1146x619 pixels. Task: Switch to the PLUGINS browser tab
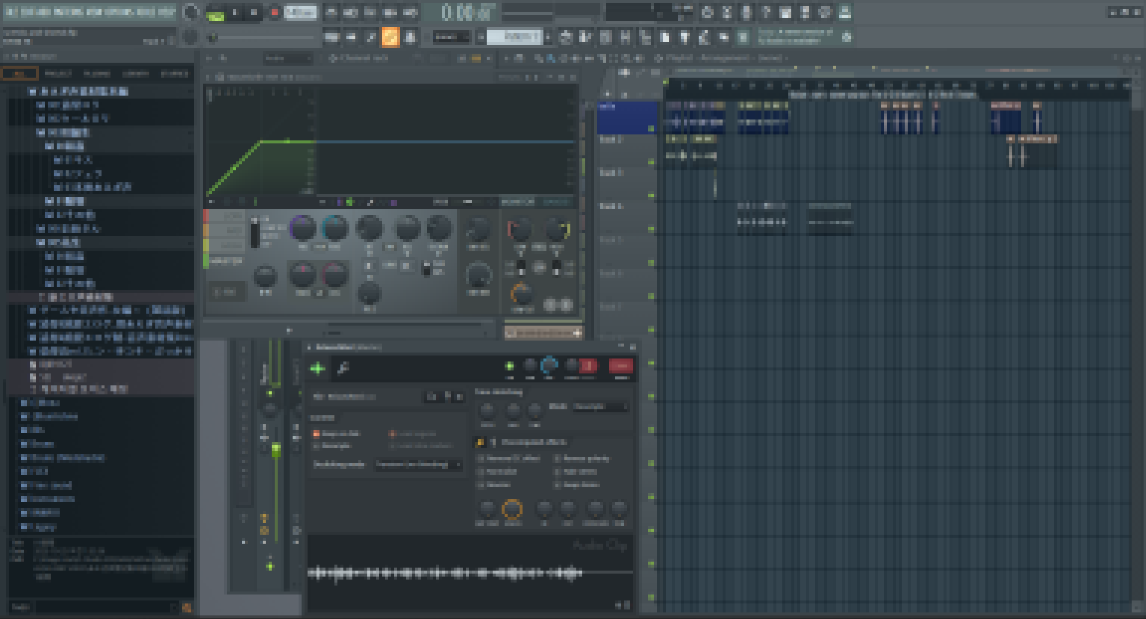[97, 73]
